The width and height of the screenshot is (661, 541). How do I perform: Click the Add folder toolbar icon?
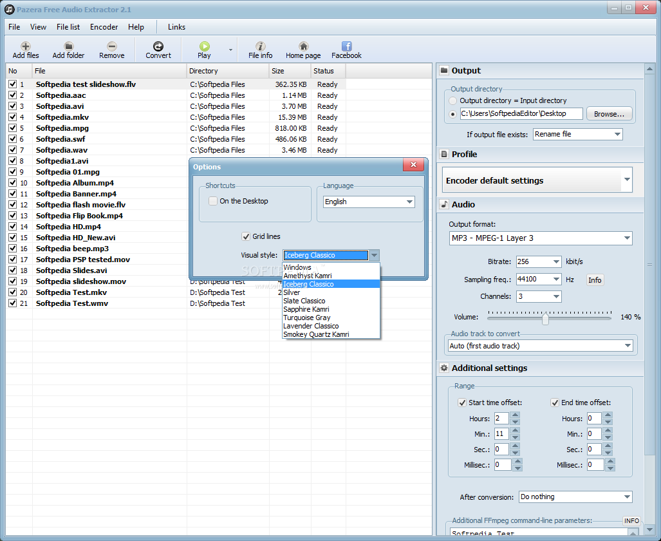coord(68,46)
